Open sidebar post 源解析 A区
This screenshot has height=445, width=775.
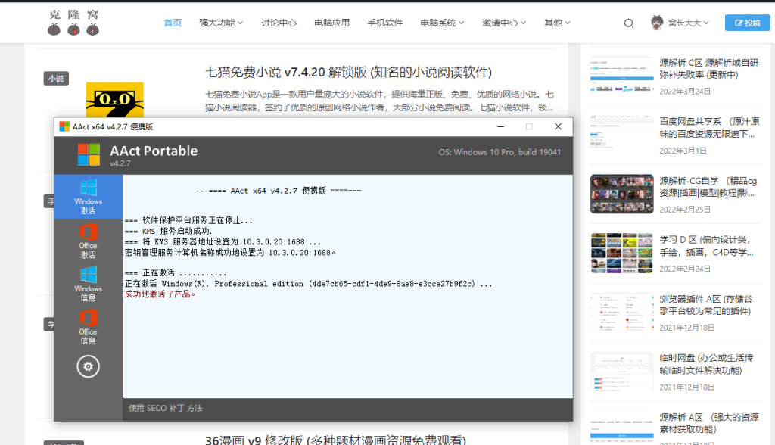[x=708, y=423]
